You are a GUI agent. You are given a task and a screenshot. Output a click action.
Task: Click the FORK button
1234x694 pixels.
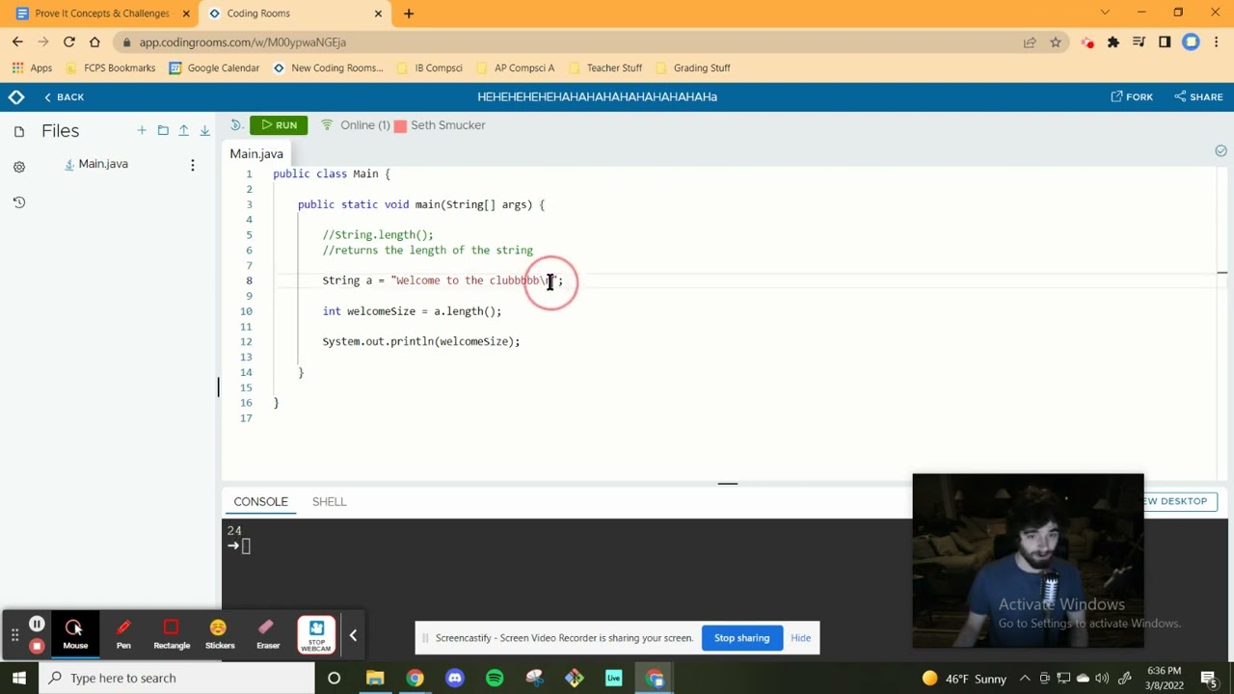tap(1132, 97)
